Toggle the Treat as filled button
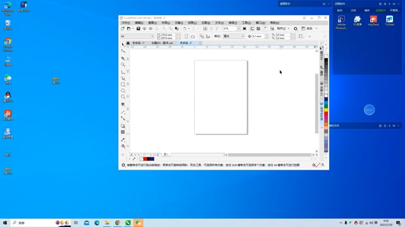Viewport: 405px width, 227px height. 301,37
